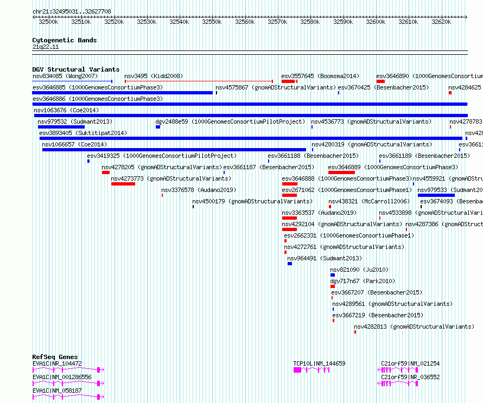Click the Cytogenetic Bands track title
Image resolution: width=483 pixels, height=403 pixels.
pyautogui.click(x=65, y=40)
